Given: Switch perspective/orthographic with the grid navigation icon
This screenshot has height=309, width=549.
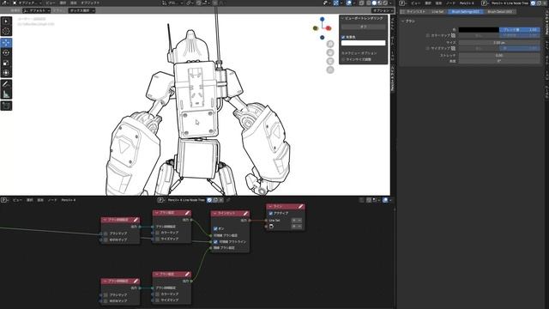Looking at the screenshot, I should 330,70.
